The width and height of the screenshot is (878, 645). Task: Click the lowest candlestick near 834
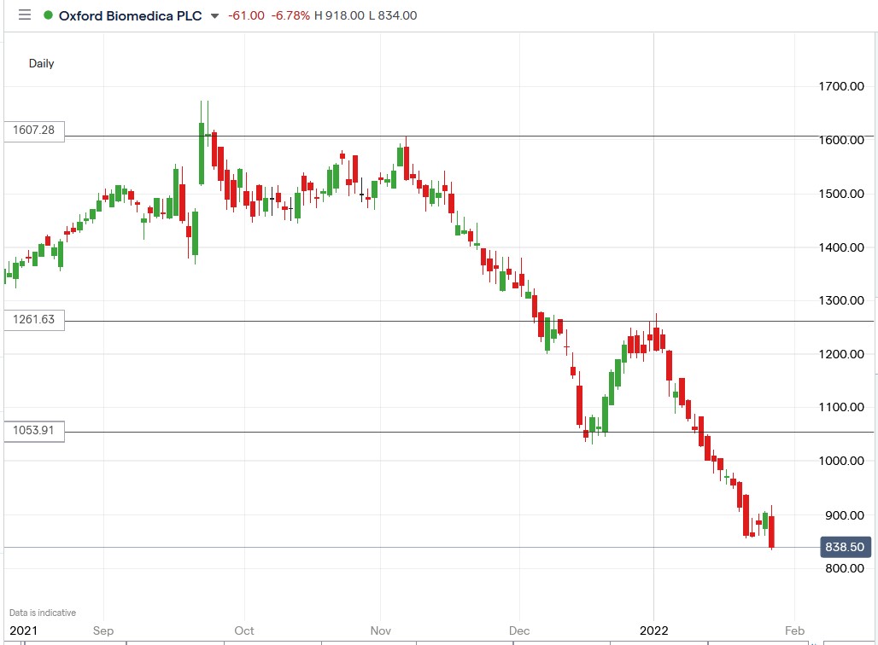[x=771, y=533]
